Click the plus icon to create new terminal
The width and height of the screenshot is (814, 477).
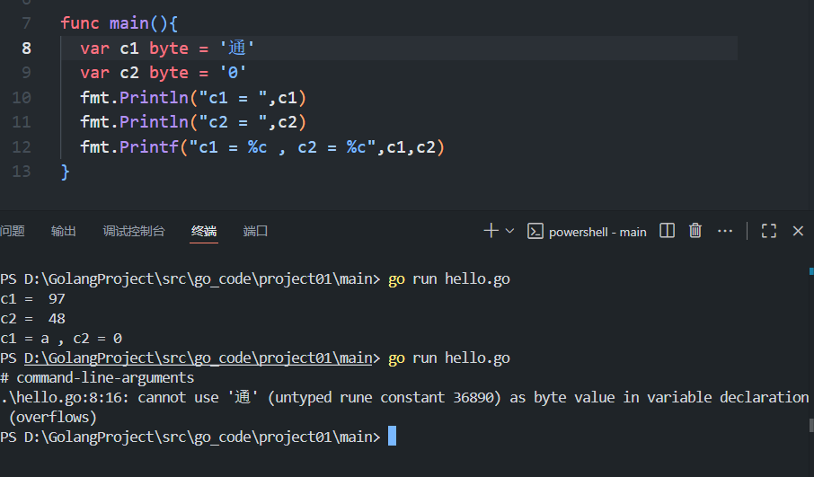click(x=491, y=231)
